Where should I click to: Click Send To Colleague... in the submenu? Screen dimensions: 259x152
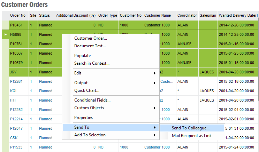tap(190, 128)
